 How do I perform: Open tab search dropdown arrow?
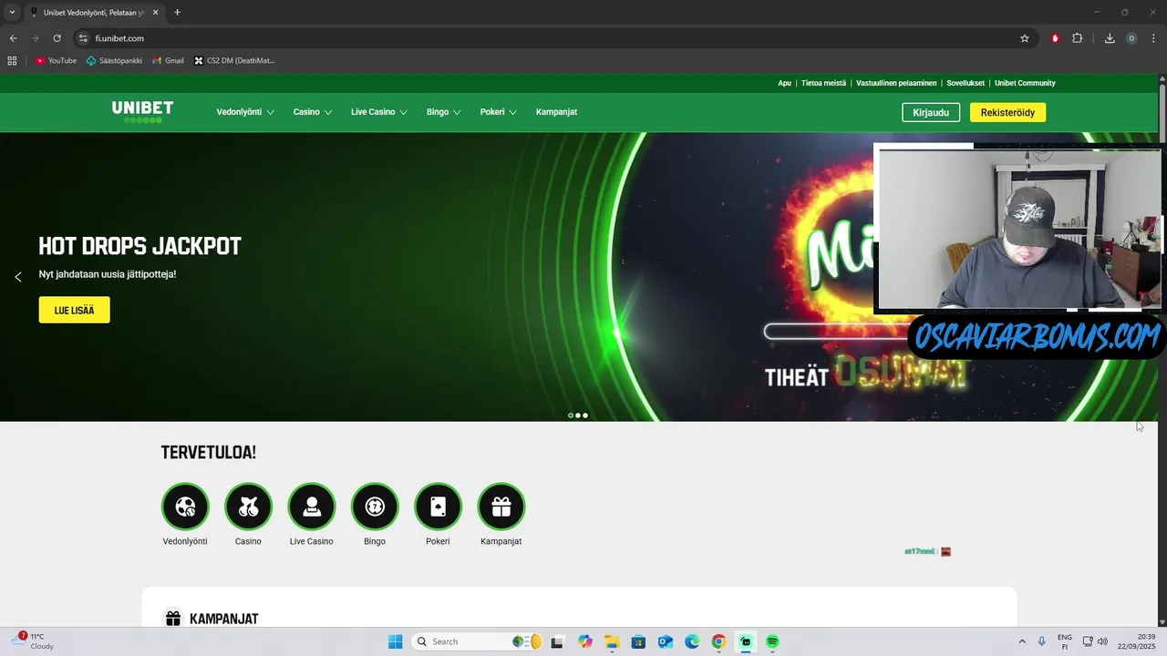click(12, 13)
